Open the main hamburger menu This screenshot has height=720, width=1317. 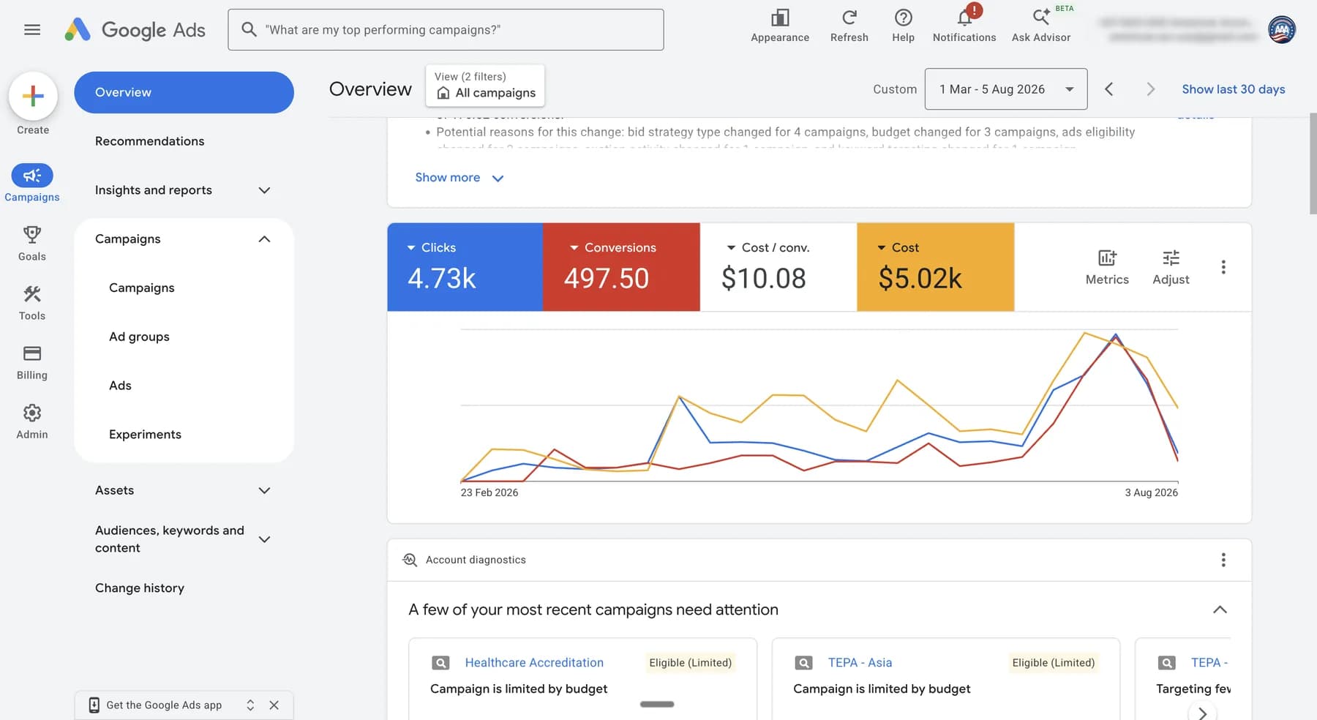[x=32, y=30]
